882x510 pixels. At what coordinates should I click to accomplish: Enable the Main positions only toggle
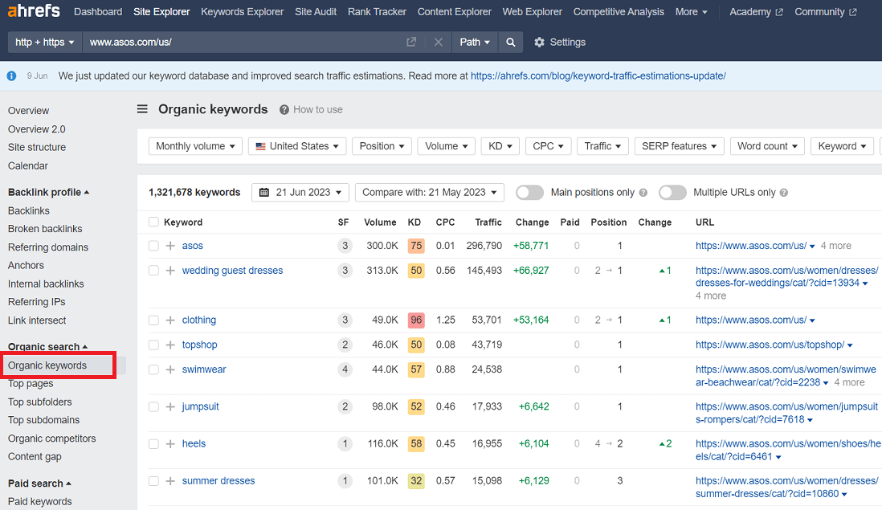529,193
